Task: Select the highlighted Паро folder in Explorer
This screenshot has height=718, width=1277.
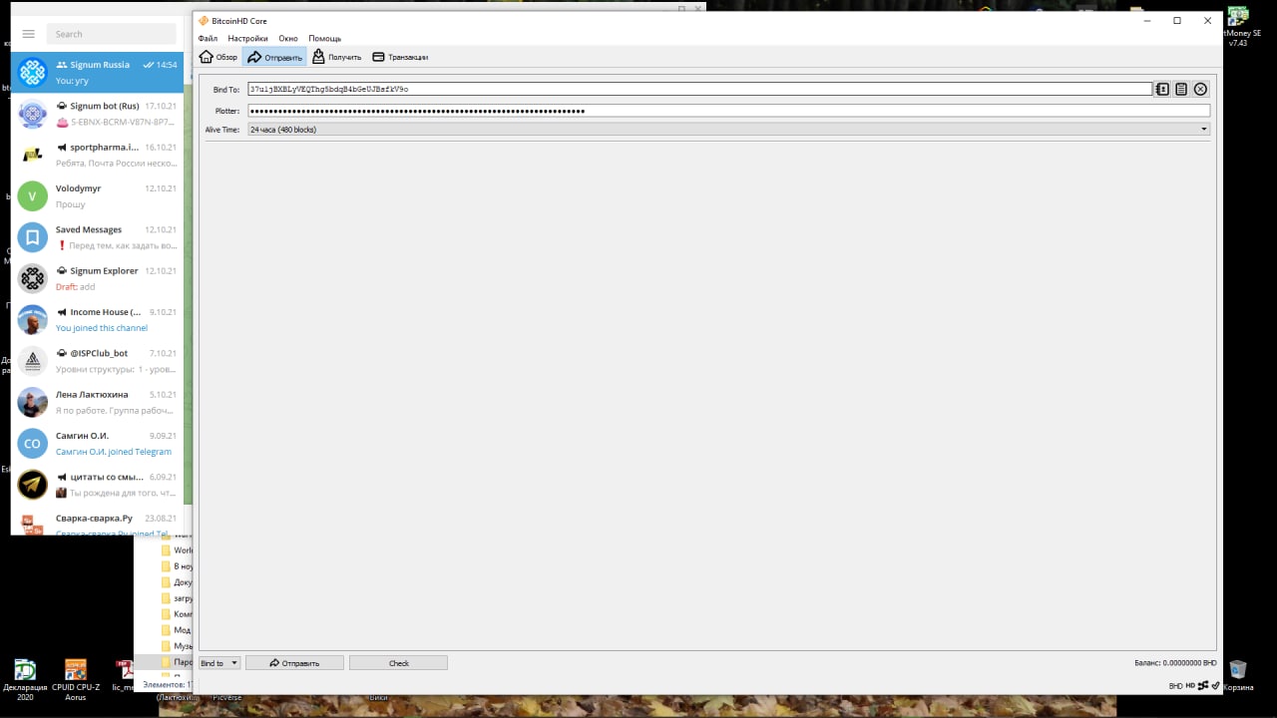Action: coord(178,662)
